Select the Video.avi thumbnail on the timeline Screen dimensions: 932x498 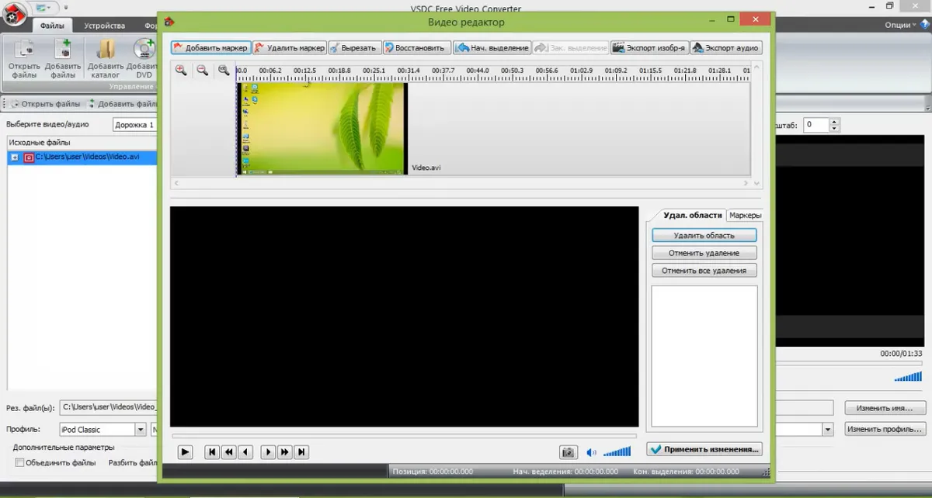coord(322,128)
